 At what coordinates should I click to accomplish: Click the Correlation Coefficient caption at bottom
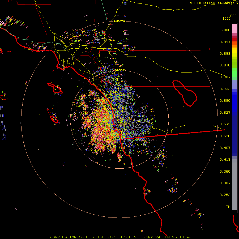click(121, 237)
